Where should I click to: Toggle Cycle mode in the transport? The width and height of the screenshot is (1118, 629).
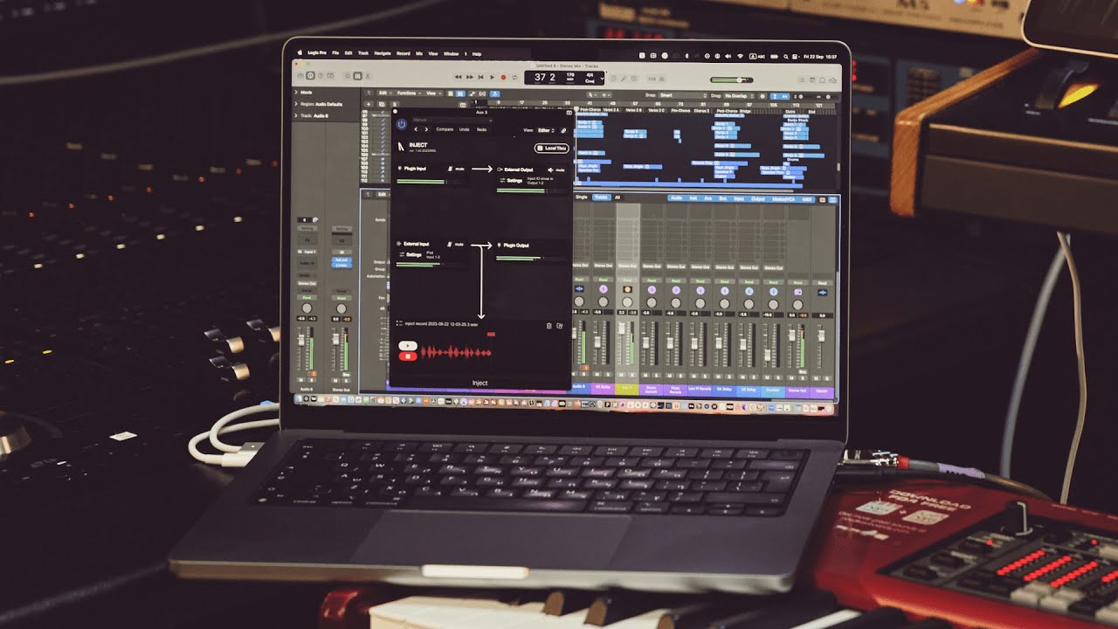(514, 77)
